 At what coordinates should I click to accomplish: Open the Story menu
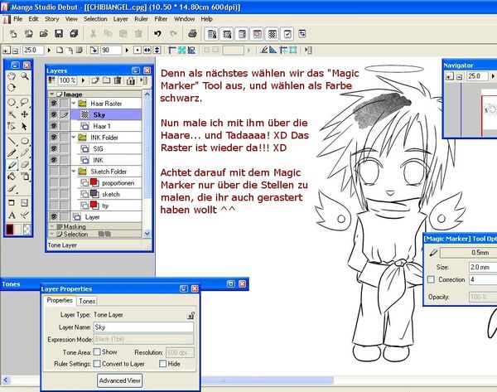pyautogui.click(x=52, y=19)
